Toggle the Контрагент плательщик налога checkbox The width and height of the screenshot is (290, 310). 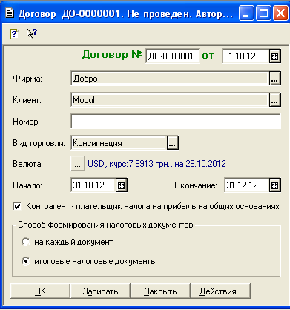point(17,206)
